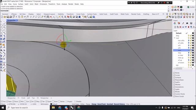Open the Surface menu
The width and height of the screenshot is (196, 110).
(x=21, y=4)
